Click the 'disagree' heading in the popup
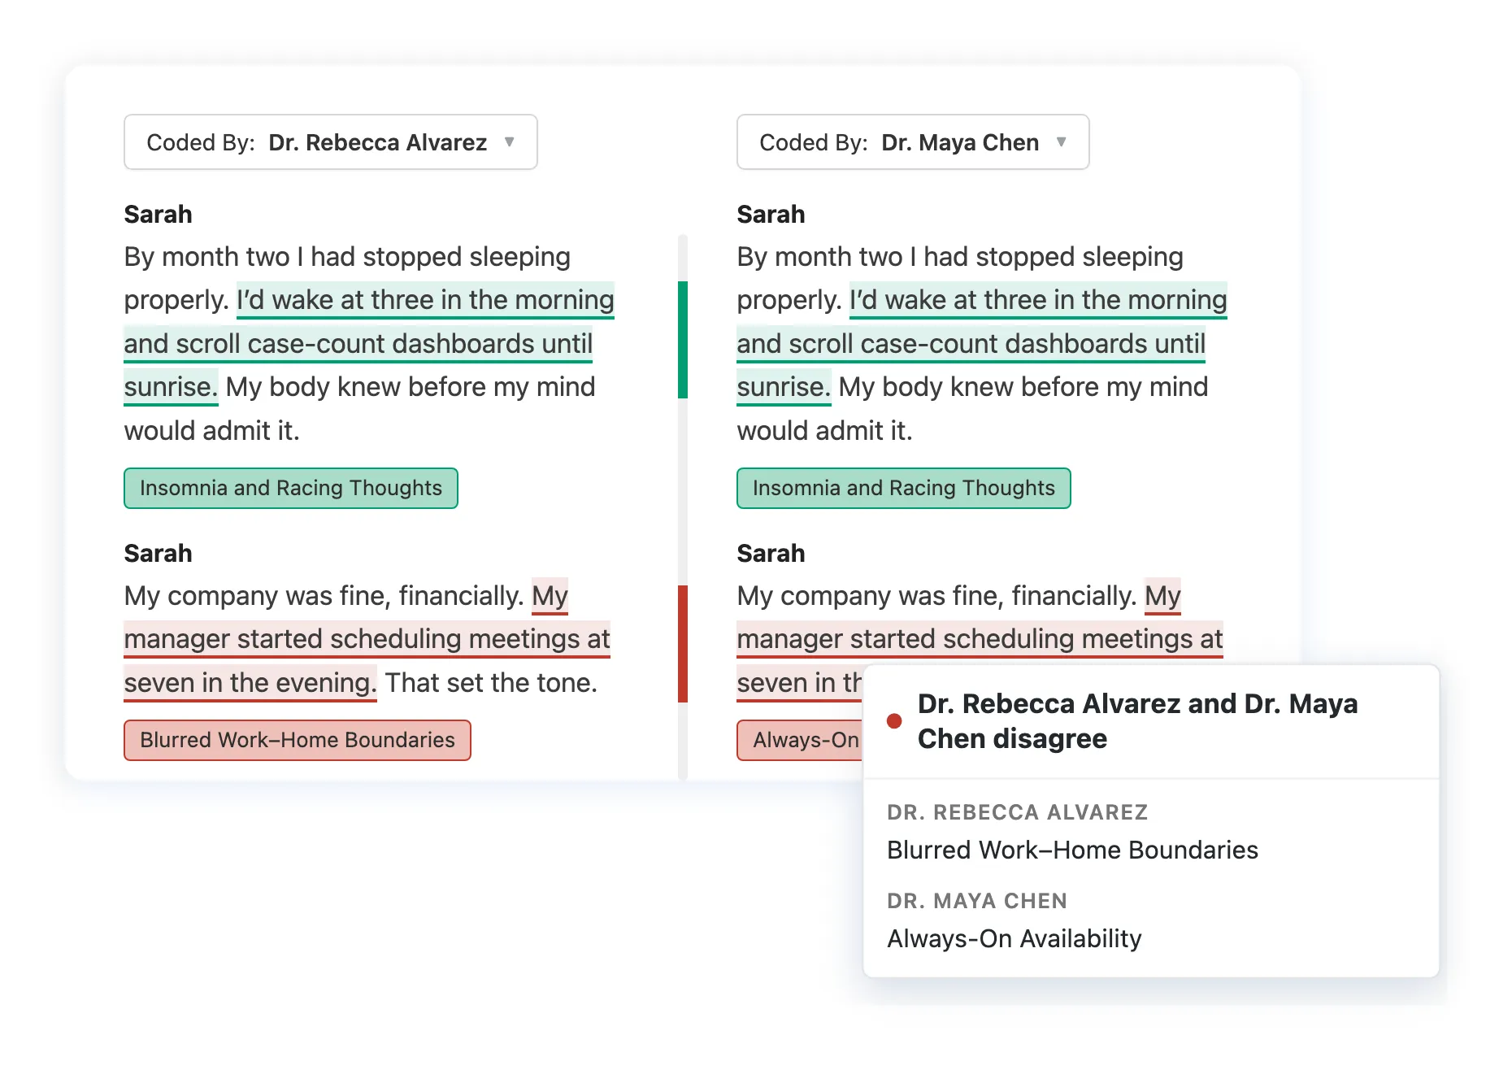The width and height of the screenshot is (1512, 1070). (1137, 721)
